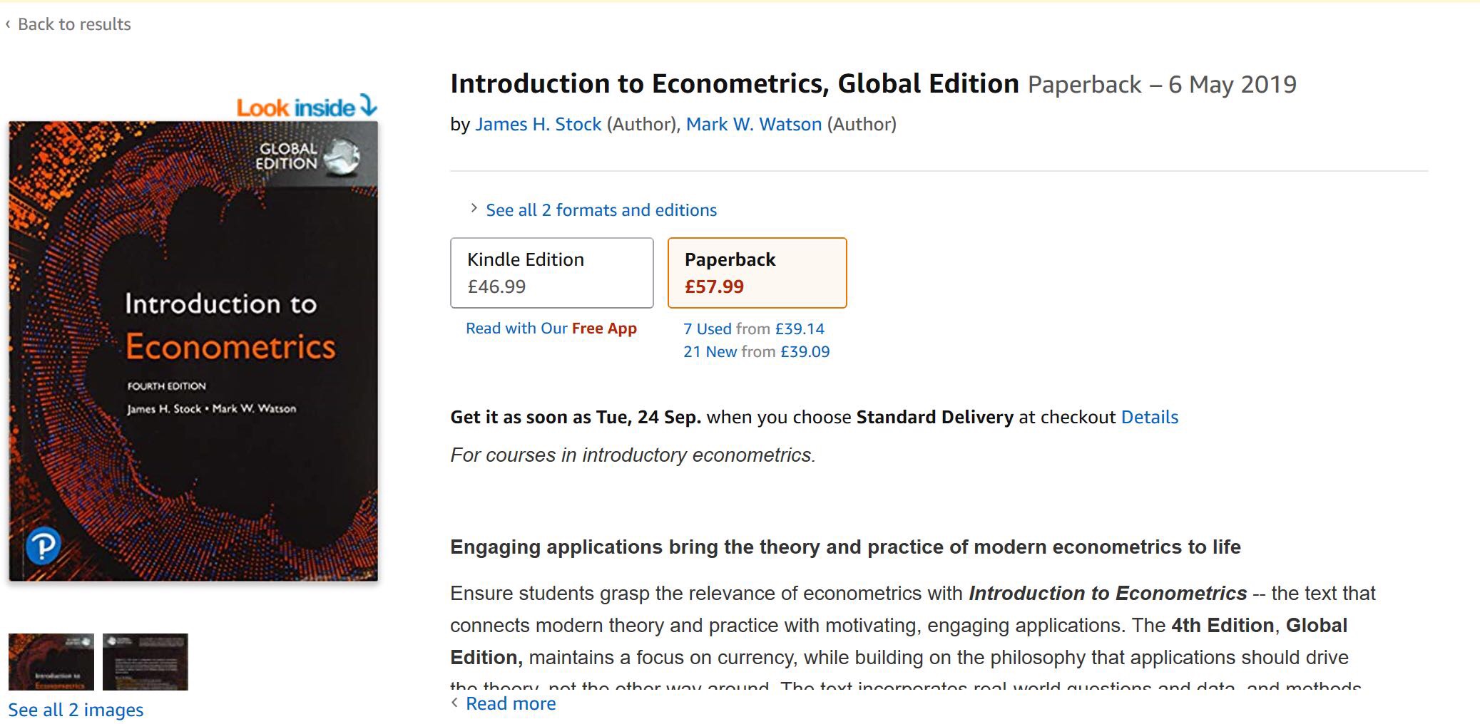Expand See all 2 formats and editions
Viewport: 1480px width, 724px height.
[x=601, y=210]
